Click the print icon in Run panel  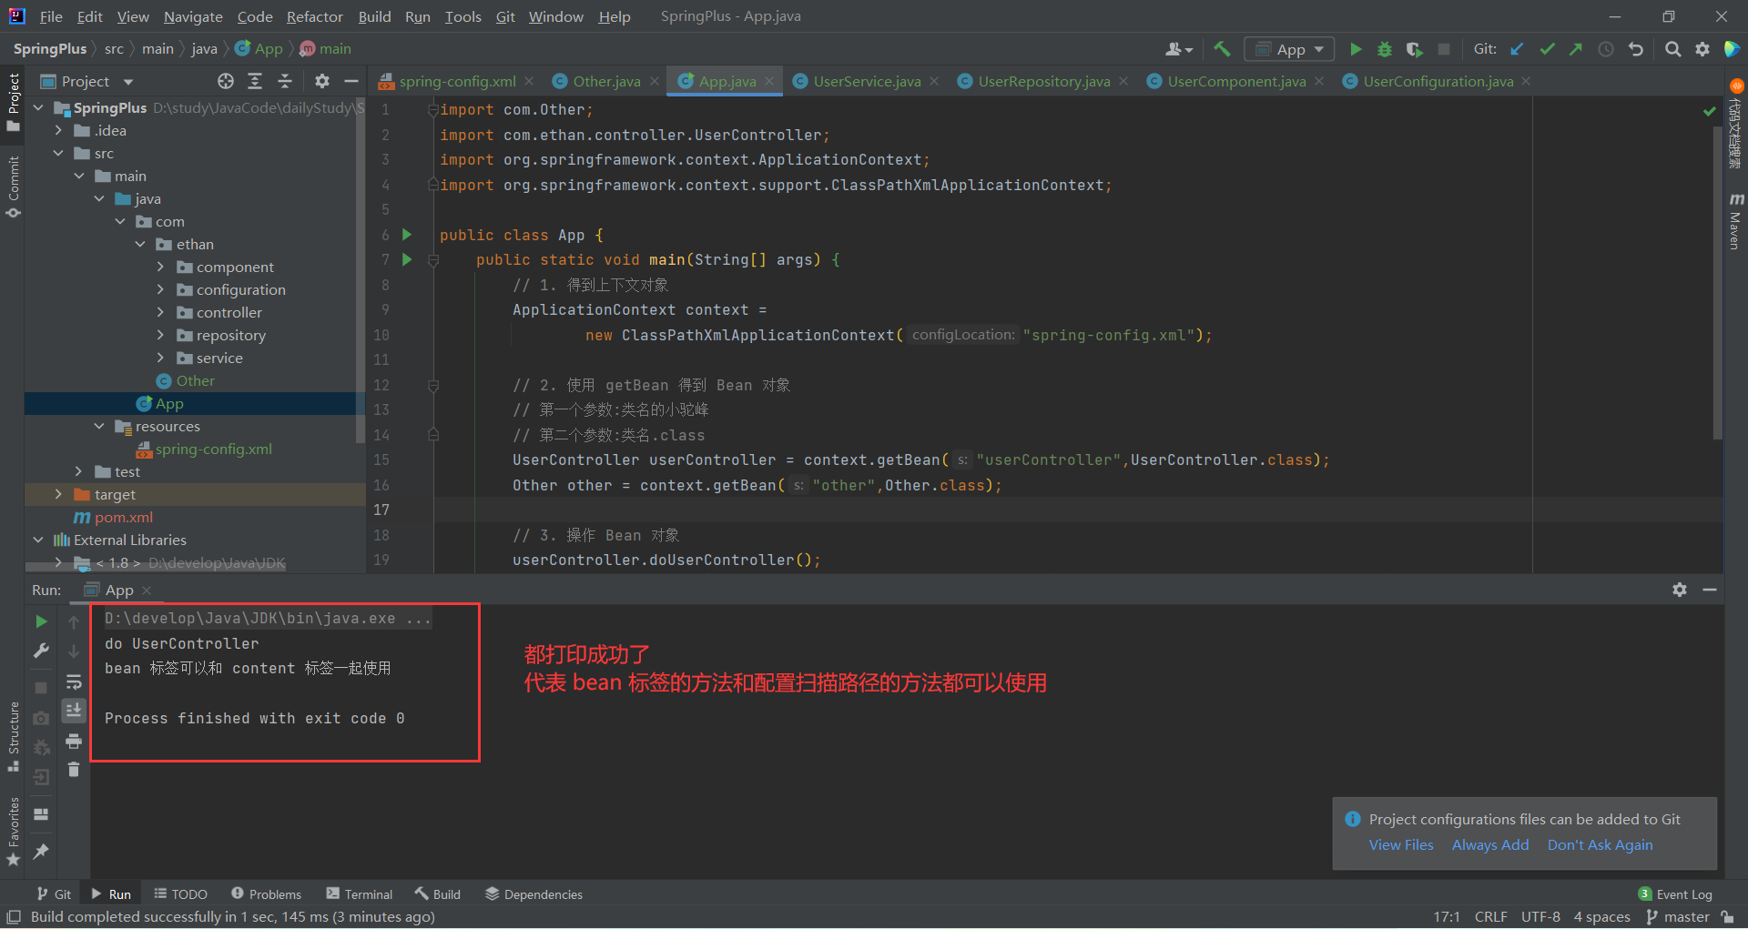74,741
